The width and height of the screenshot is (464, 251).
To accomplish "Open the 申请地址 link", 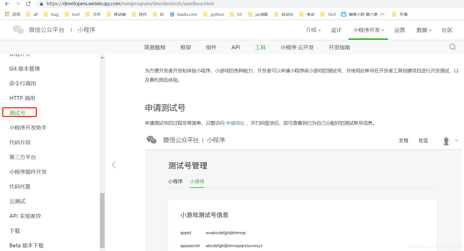I will [x=235, y=123].
